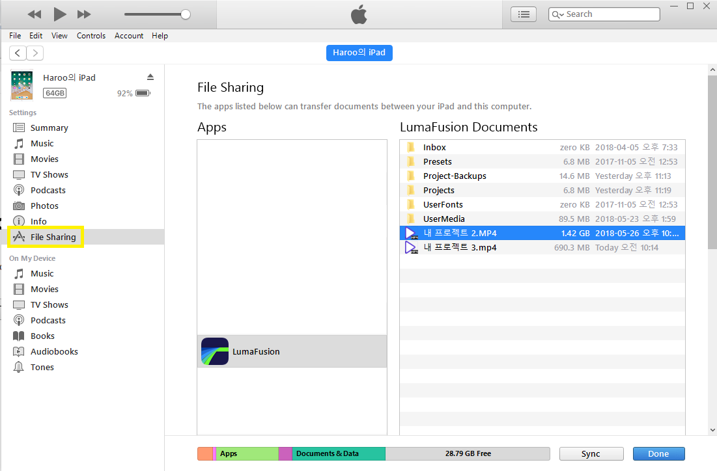Go forward with the right arrow button
Viewport: 717px width, 471px height.
click(x=35, y=53)
